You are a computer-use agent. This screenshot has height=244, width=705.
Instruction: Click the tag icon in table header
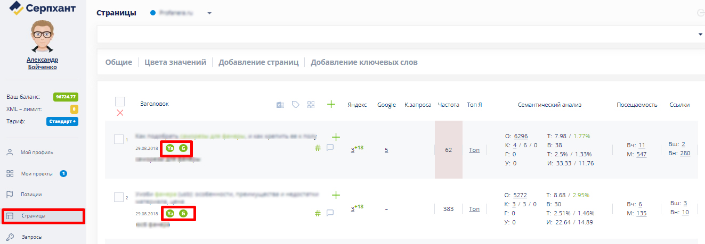[x=295, y=105]
